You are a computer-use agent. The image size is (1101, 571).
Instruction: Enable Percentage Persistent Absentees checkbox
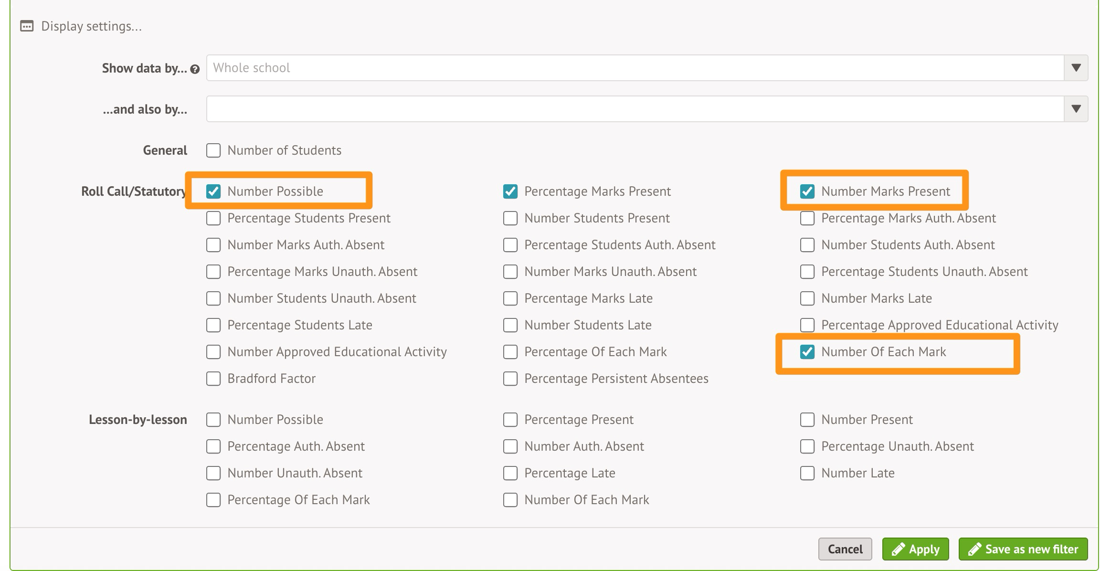(x=510, y=379)
